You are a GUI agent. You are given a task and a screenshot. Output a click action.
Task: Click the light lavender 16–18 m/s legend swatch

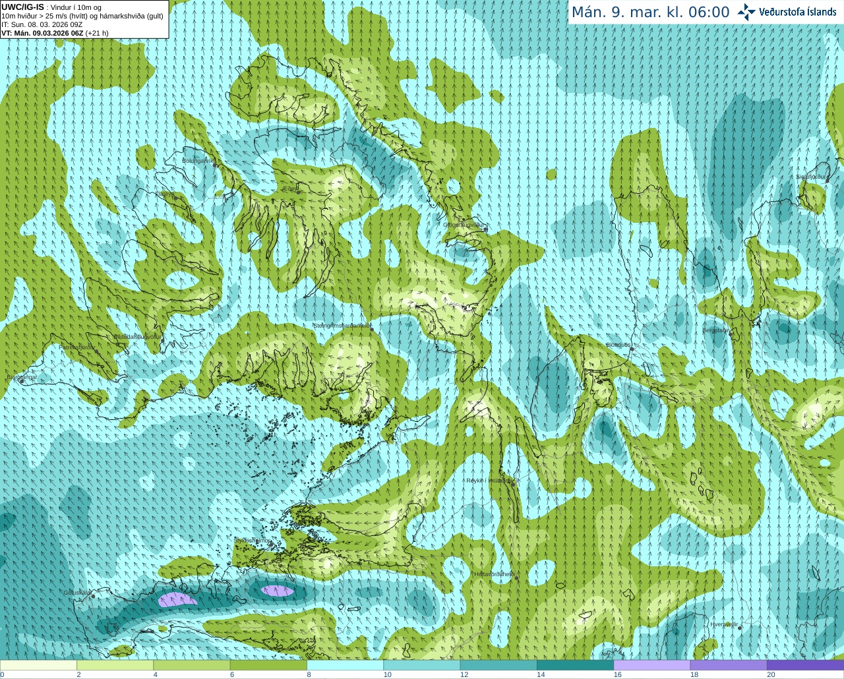click(x=652, y=665)
